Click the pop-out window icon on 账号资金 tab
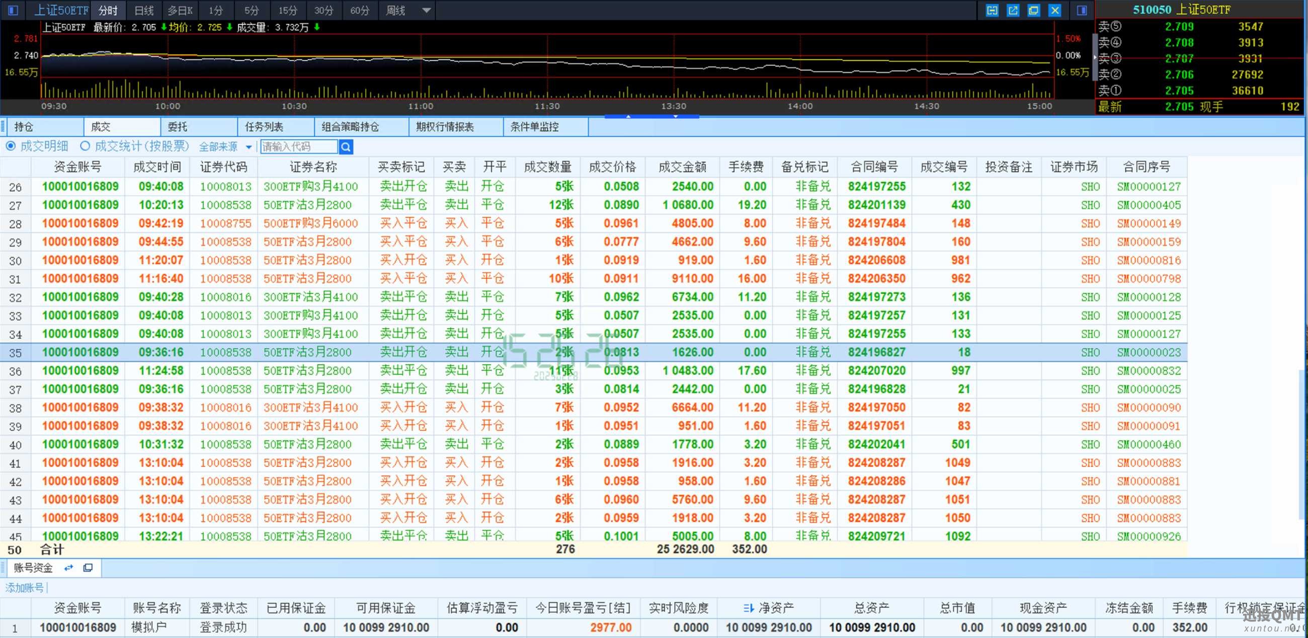 [88, 568]
